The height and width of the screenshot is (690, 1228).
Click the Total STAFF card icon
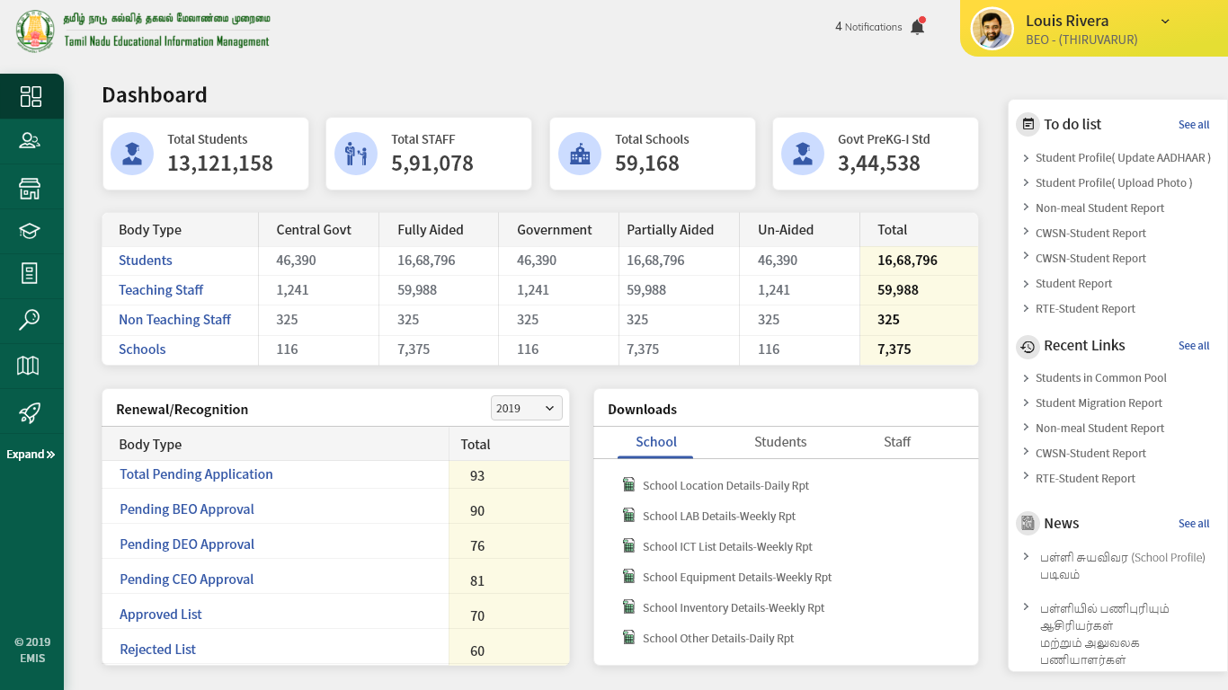coord(356,154)
